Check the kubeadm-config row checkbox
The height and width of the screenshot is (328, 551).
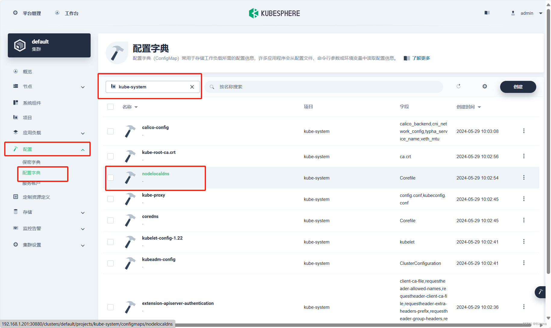click(111, 263)
